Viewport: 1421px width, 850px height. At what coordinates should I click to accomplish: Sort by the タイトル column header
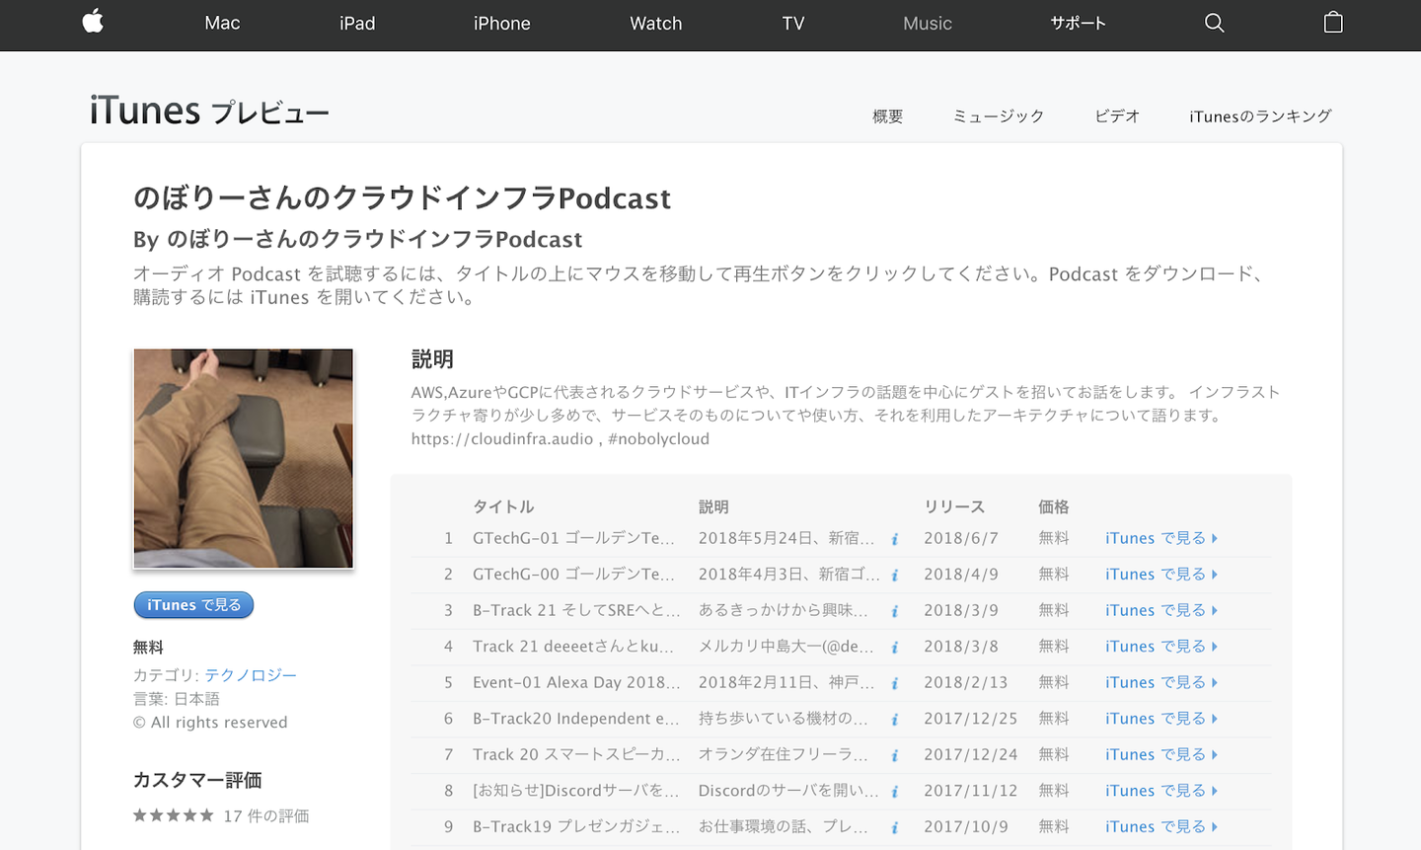click(x=503, y=506)
